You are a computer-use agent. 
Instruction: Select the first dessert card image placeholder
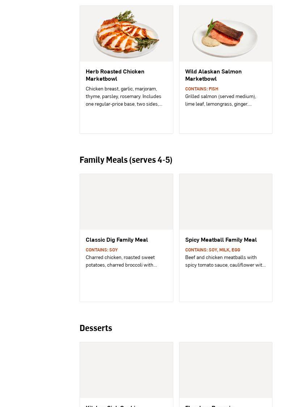point(126,370)
